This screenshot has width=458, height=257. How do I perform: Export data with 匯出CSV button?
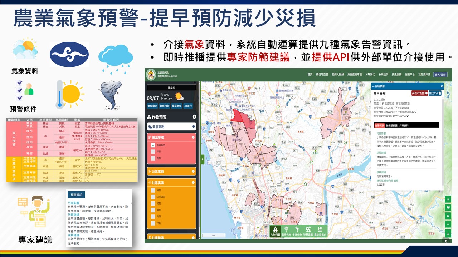click(x=435, y=93)
